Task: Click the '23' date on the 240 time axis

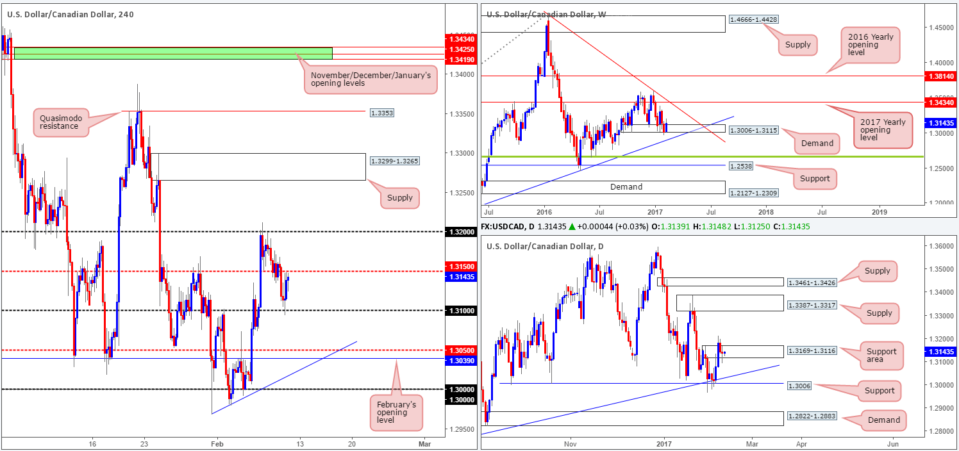Action: [x=144, y=443]
